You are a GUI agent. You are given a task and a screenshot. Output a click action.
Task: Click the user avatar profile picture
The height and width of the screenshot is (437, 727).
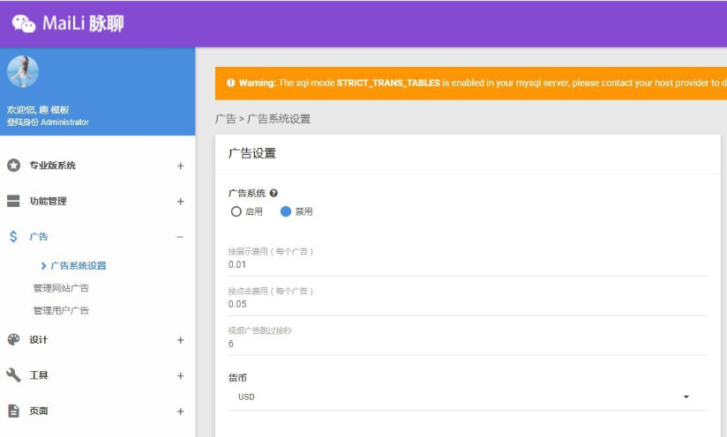23,72
